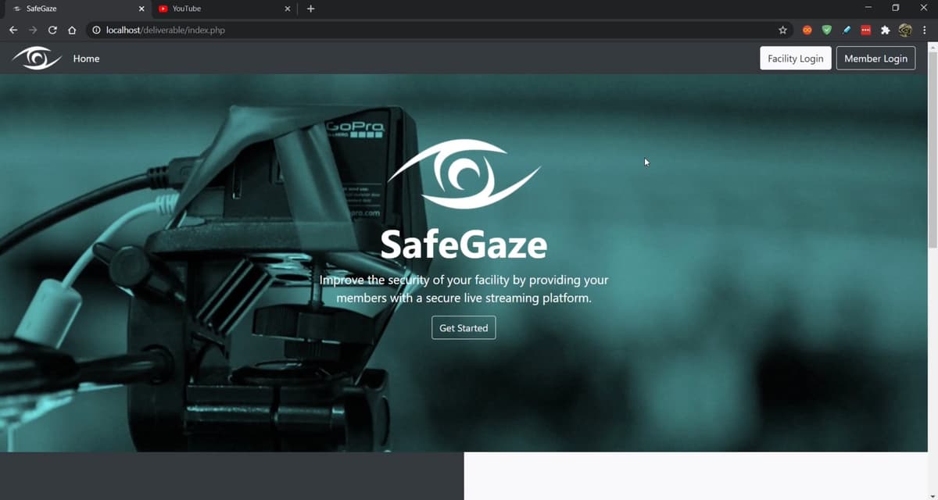Bookmark this page with the star icon
The width and height of the screenshot is (938, 500).
782,30
